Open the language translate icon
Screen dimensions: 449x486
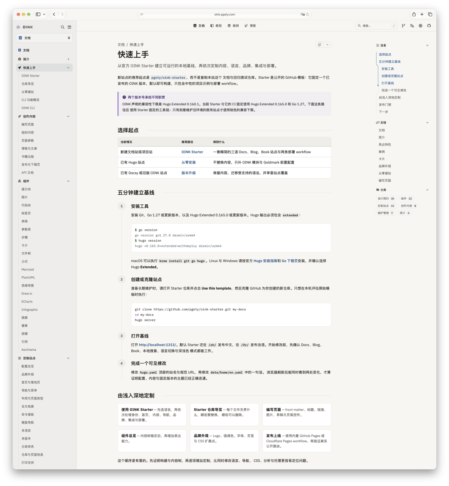412,26
